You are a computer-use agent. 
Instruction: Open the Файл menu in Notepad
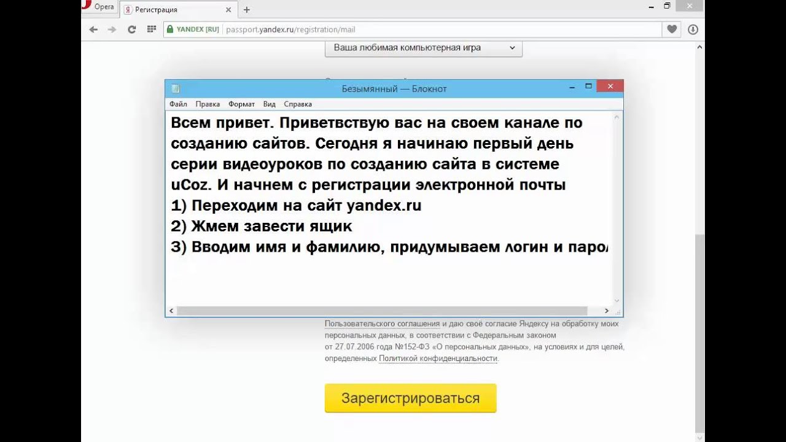178,104
